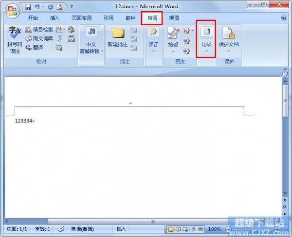
Task: Switch to Web Layout view
Action: pyautogui.click(x=185, y=229)
